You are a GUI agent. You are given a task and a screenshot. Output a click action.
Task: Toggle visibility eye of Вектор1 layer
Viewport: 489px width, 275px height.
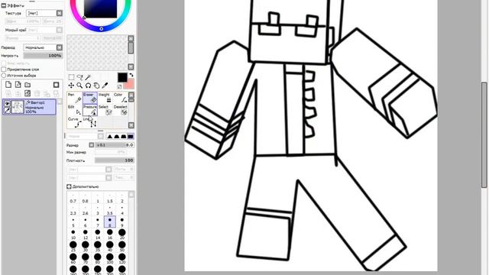click(7, 104)
